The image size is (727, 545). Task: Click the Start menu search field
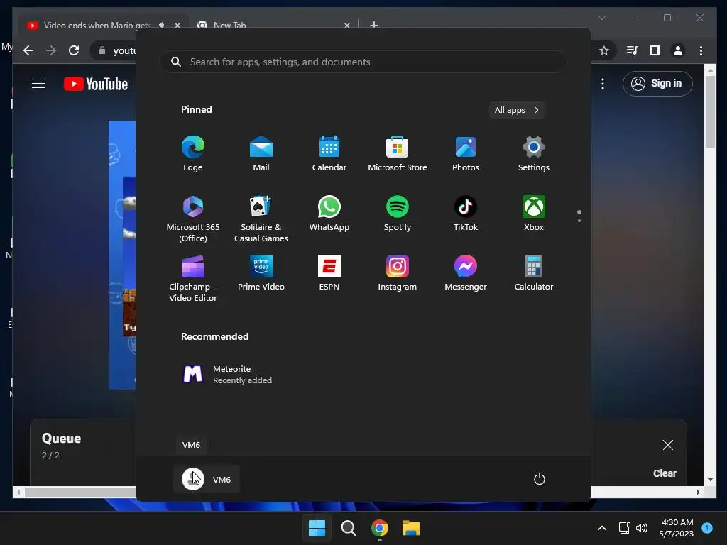(x=363, y=62)
